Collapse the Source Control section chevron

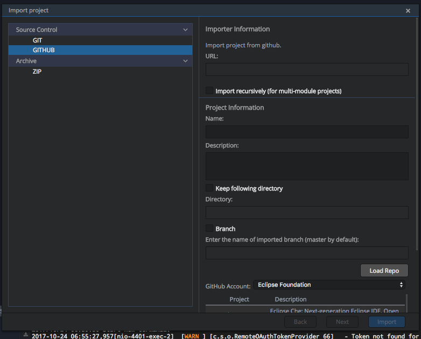tap(185, 30)
